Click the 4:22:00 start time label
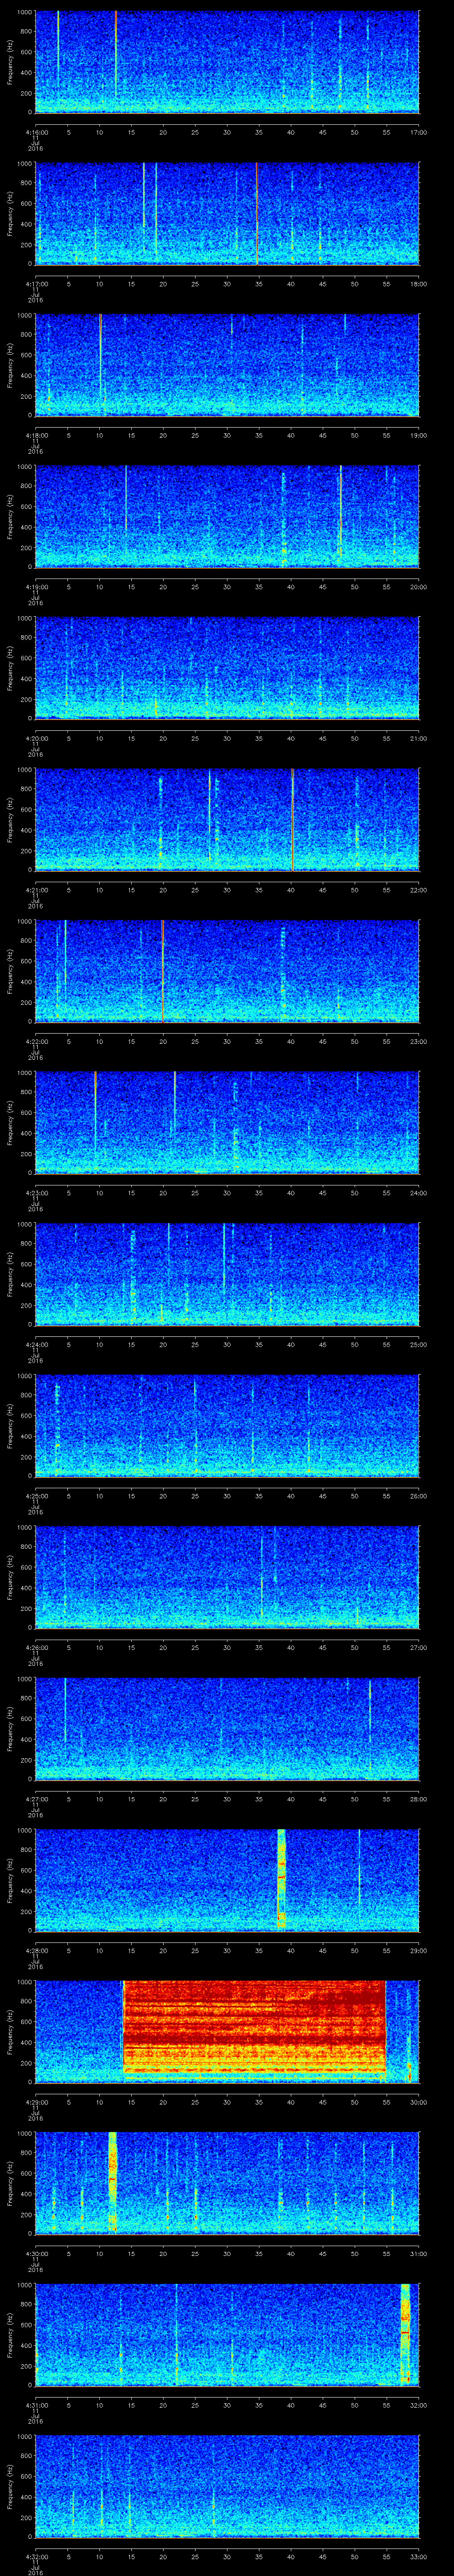The width and height of the screenshot is (454, 2576). point(36,1041)
